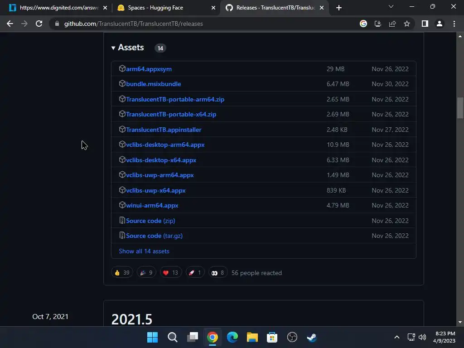Open Microsoft Edge from taskbar

tap(232, 337)
